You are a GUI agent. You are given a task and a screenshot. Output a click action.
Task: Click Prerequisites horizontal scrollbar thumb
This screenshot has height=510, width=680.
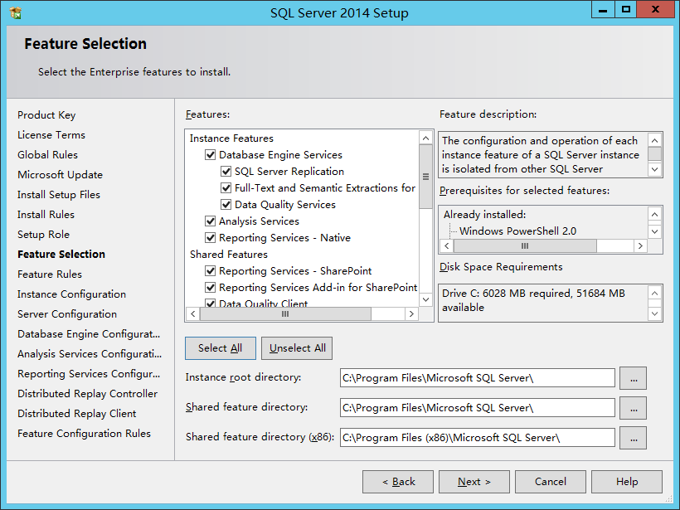525,246
